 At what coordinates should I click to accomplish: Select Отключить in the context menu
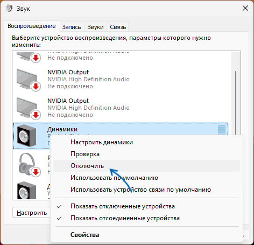click(146, 166)
